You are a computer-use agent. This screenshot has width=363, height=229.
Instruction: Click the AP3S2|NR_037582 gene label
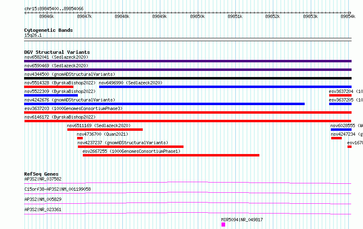coord(43,179)
